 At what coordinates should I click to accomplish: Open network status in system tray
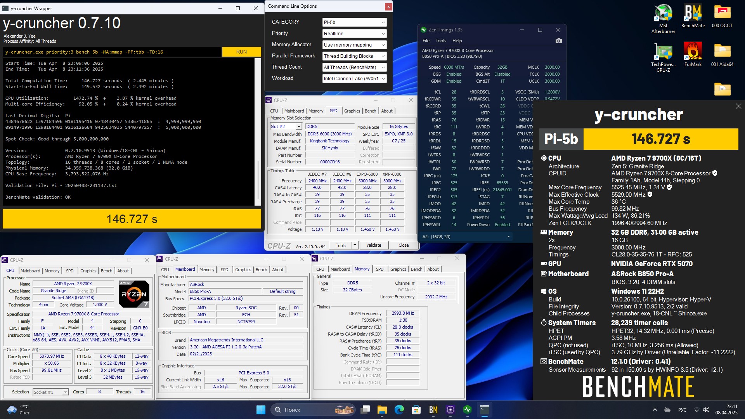tap(696, 410)
